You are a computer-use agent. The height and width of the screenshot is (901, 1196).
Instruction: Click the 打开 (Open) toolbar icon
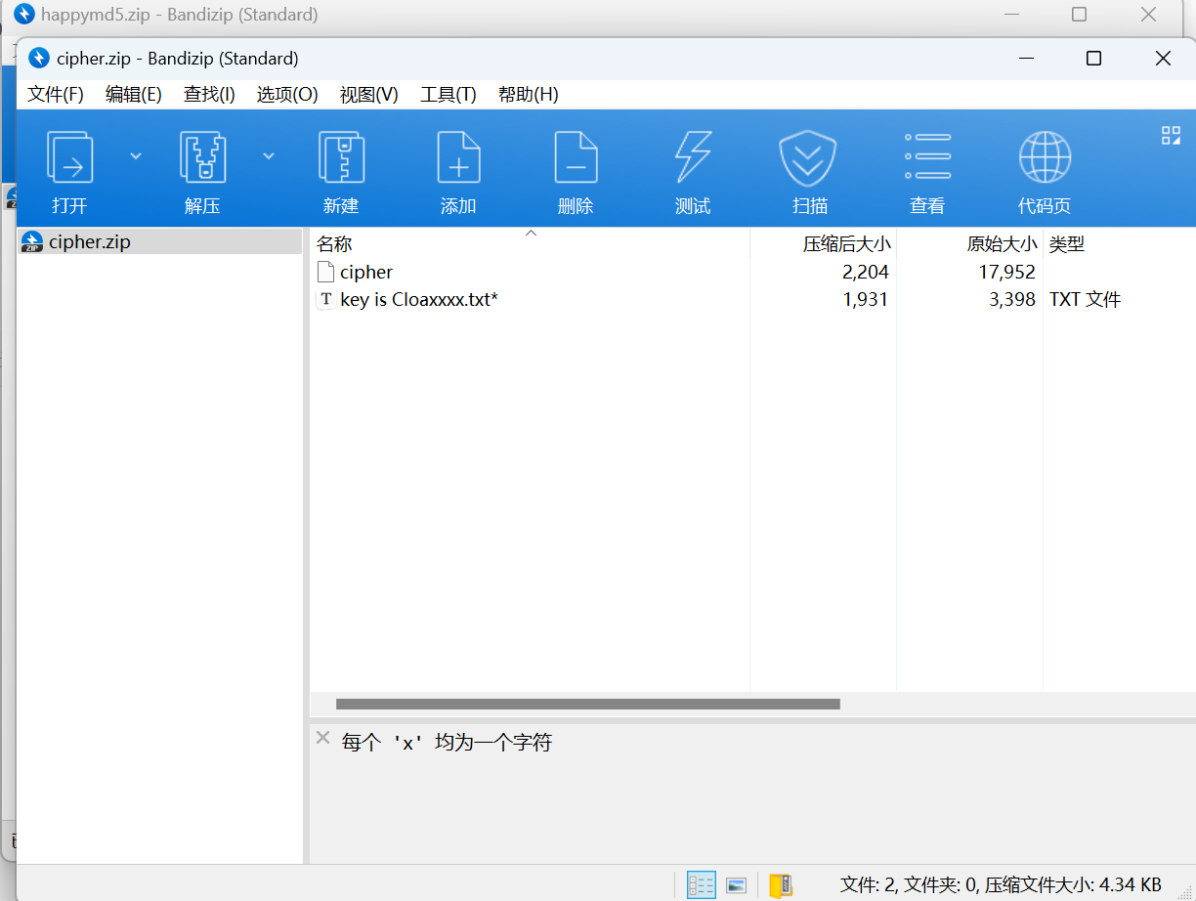69,158
